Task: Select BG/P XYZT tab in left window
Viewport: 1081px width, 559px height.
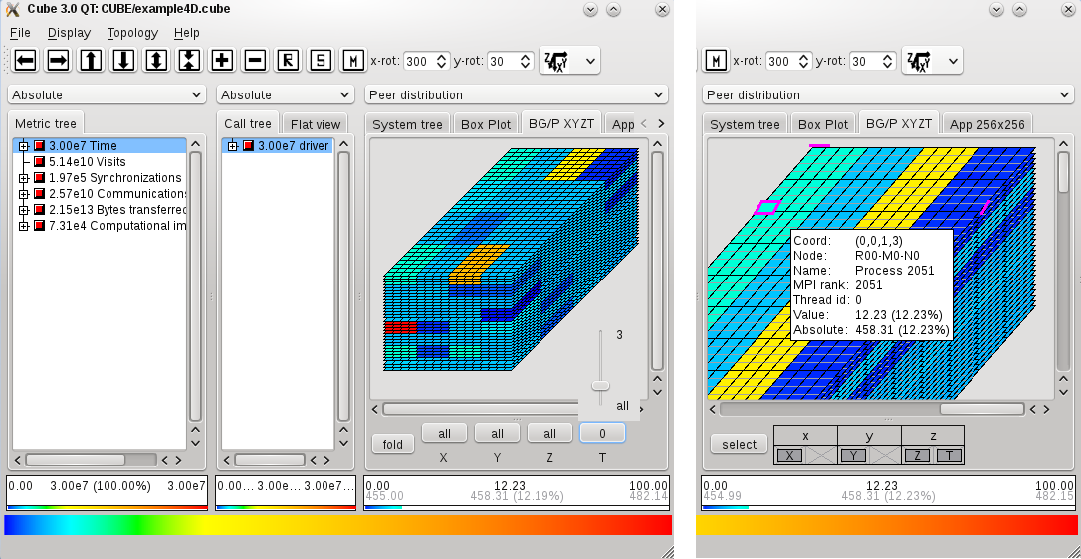Action: point(561,124)
